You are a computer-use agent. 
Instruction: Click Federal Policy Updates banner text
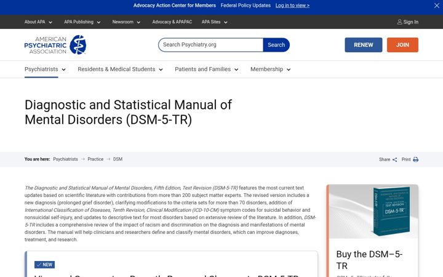click(245, 6)
